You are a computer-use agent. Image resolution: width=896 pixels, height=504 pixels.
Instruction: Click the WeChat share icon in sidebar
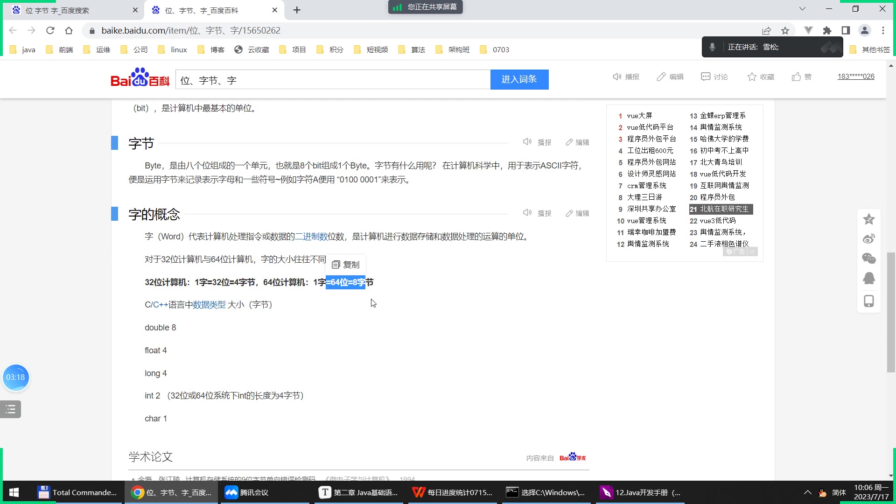pyautogui.click(x=868, y=259)
